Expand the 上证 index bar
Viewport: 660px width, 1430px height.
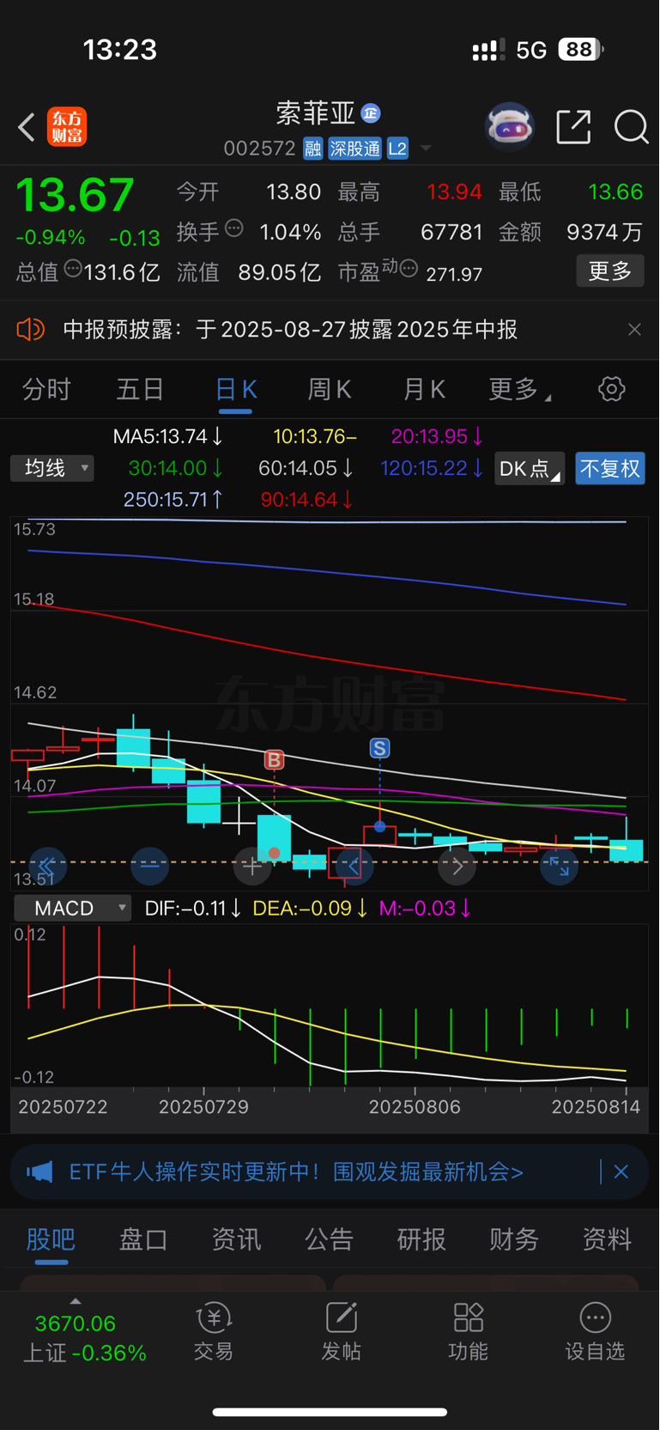coord(84,1332)
